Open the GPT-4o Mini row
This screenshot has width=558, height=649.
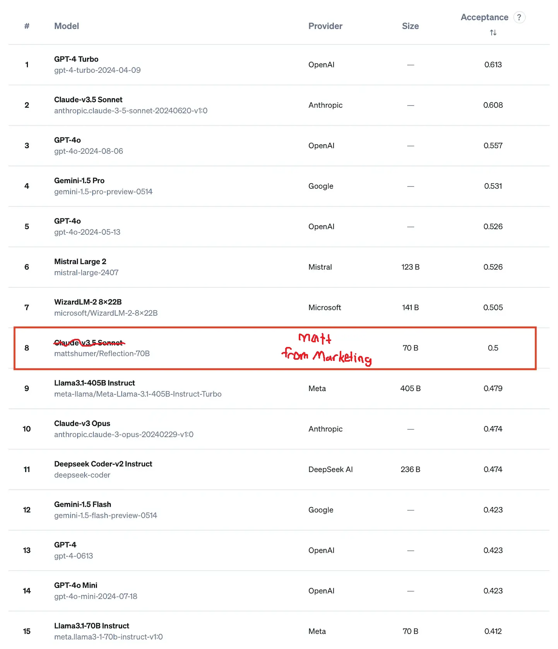click(x=279, y=591)
